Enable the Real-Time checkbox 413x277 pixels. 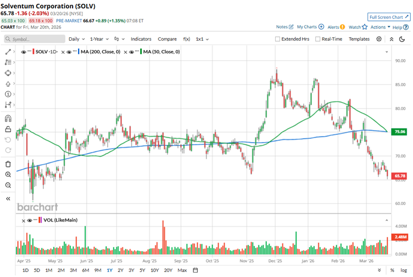317,39
